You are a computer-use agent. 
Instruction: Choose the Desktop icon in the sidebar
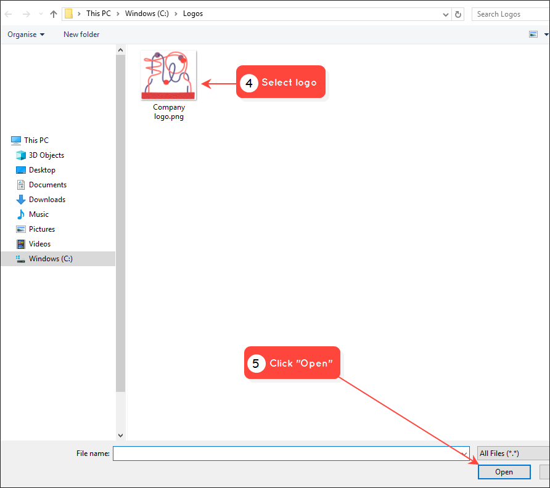21,170
